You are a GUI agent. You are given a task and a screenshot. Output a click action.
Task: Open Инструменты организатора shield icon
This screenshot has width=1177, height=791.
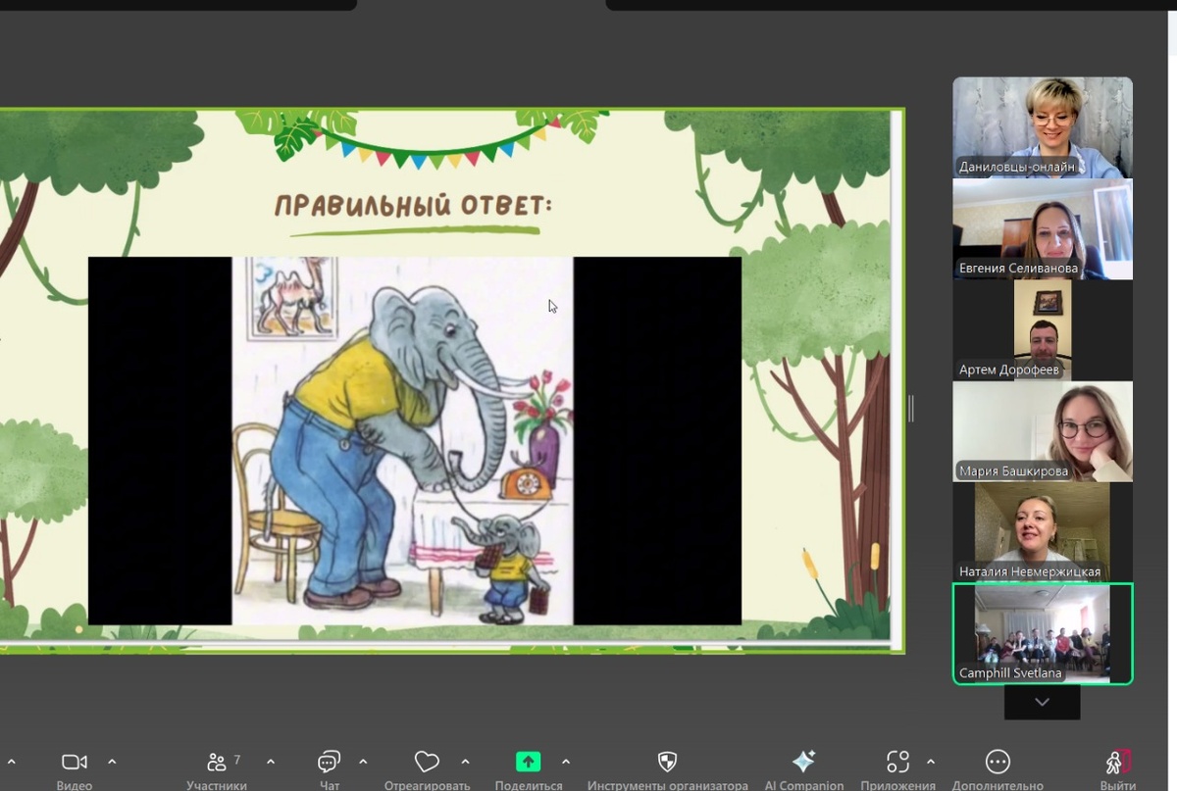pyautogui.click(x=667, y=762)
